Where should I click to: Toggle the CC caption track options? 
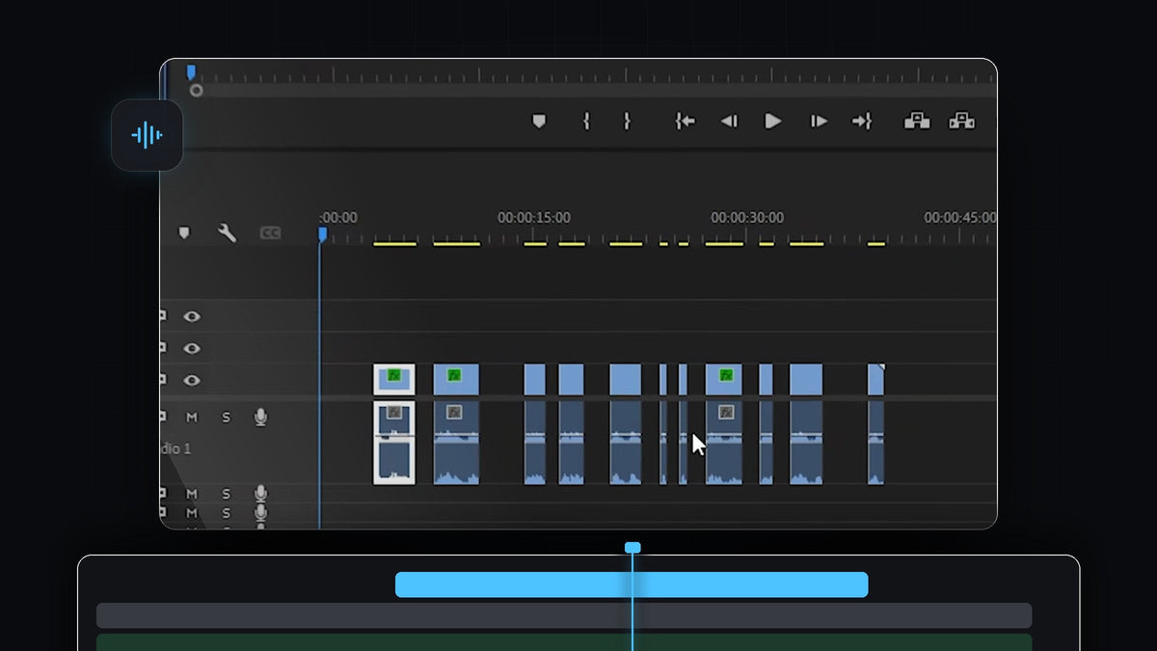271,233
